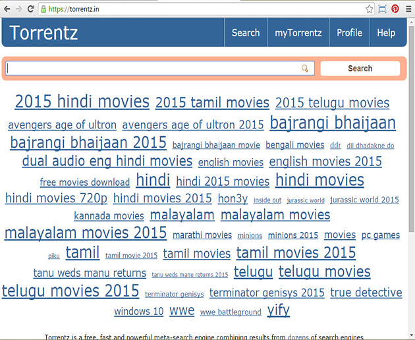The width and height of the screenshot is (415, 340).
Task: Open 'dual audio eng hindi movies'
Action: [x=107, y=161]
